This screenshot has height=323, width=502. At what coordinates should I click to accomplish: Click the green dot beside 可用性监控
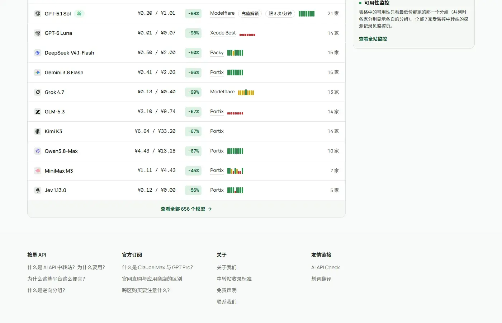click(360, 3)
